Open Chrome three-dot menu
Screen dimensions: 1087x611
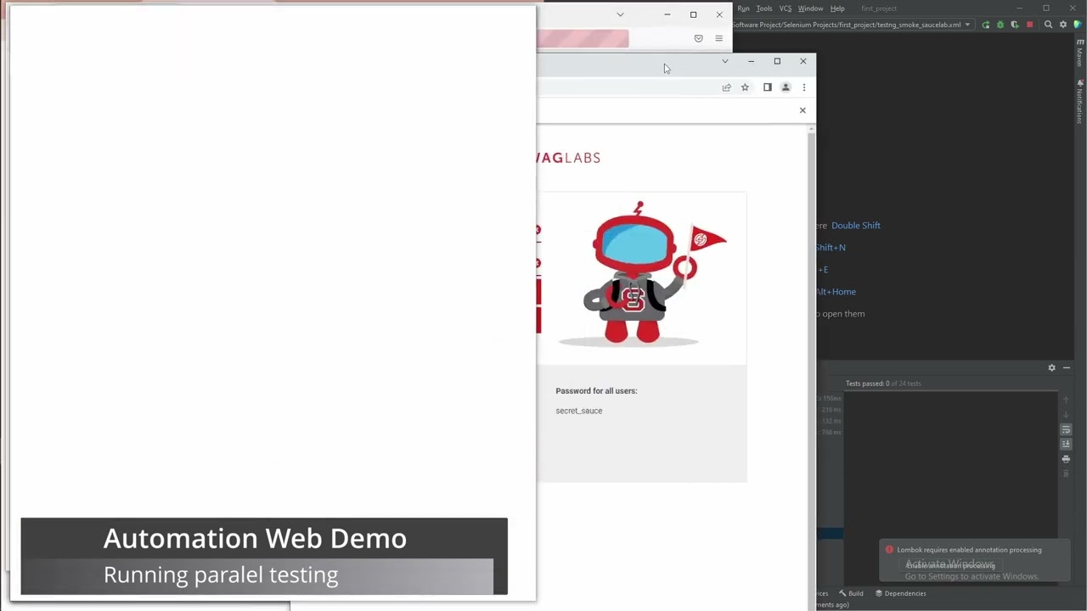click(x=803, y=87)
